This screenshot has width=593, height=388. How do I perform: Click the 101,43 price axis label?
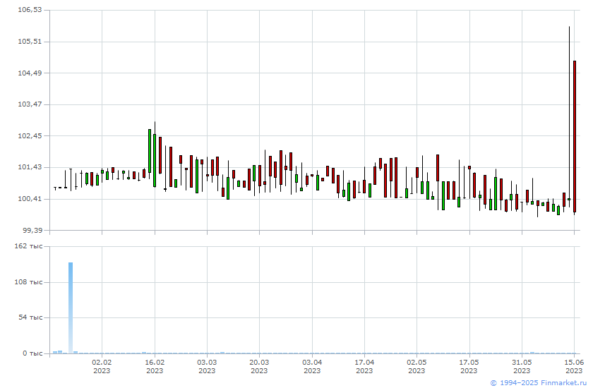tap(30, 167)
